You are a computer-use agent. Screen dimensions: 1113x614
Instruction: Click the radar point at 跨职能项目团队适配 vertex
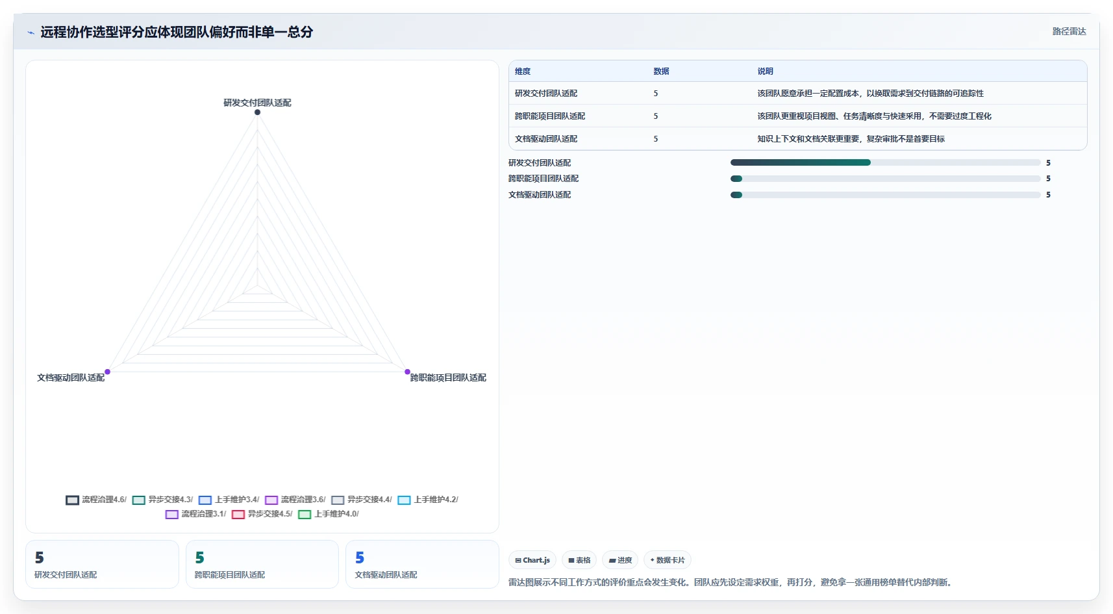tap(408, 372)
